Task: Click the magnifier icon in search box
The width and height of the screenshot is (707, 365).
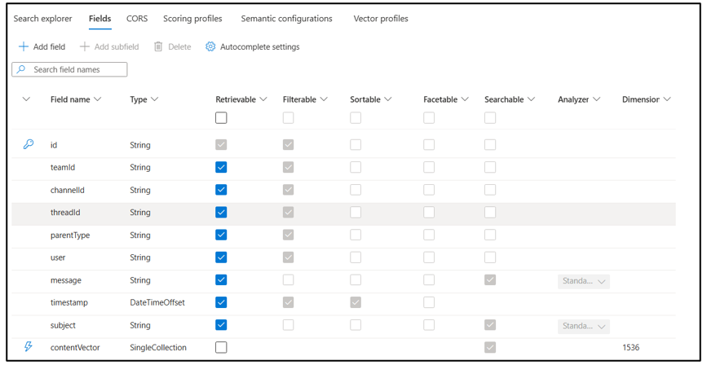Action: click(x=22, y=70)
